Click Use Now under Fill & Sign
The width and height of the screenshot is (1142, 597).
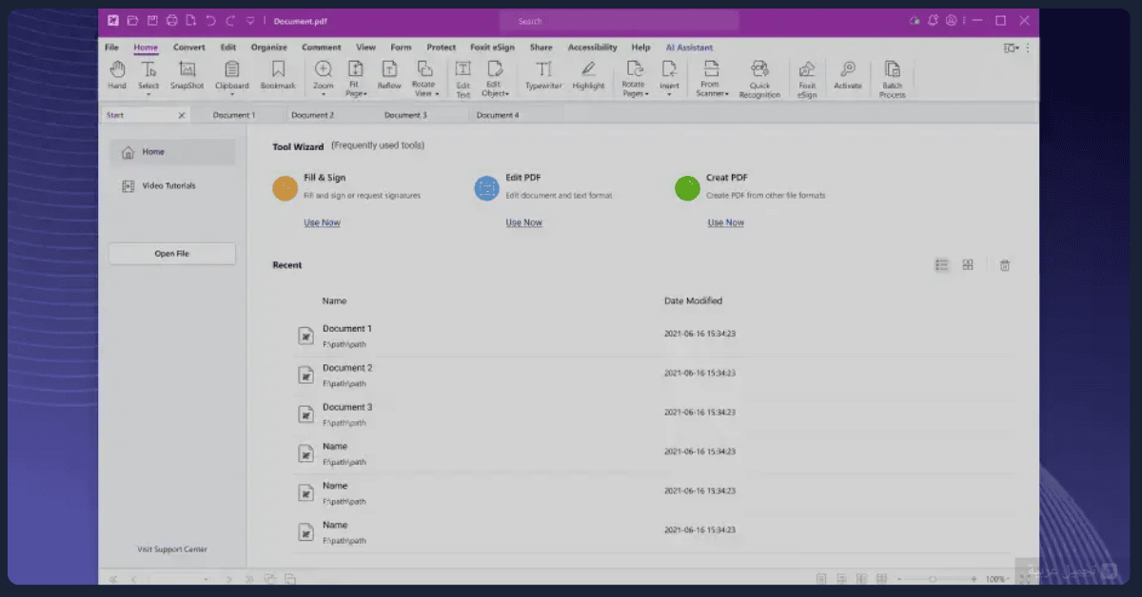(322, 222)
